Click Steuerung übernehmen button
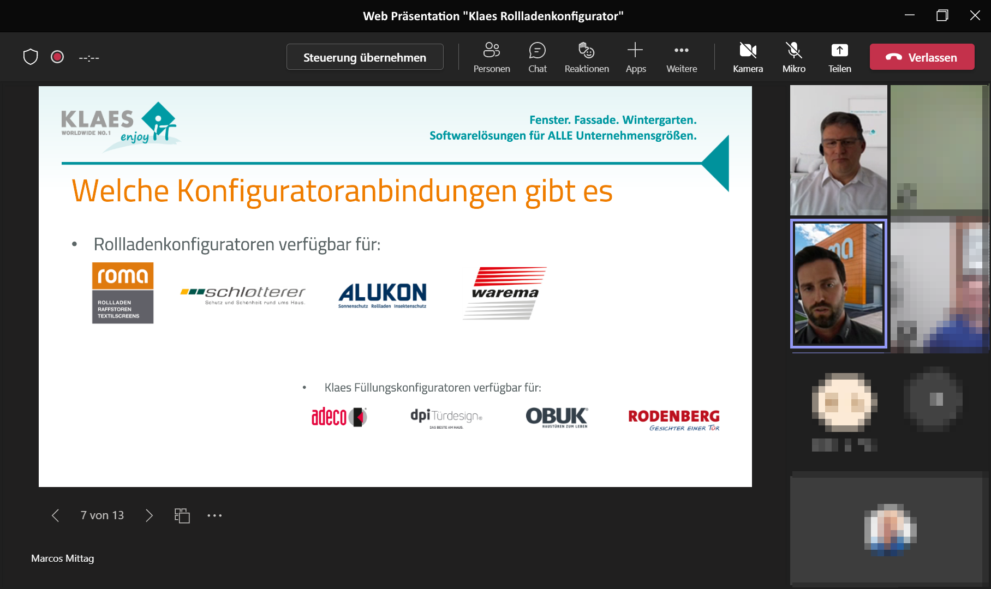Image resolution: width=991 pixels, height=589 pixels. pyautogui.click(x=365, y=57)
